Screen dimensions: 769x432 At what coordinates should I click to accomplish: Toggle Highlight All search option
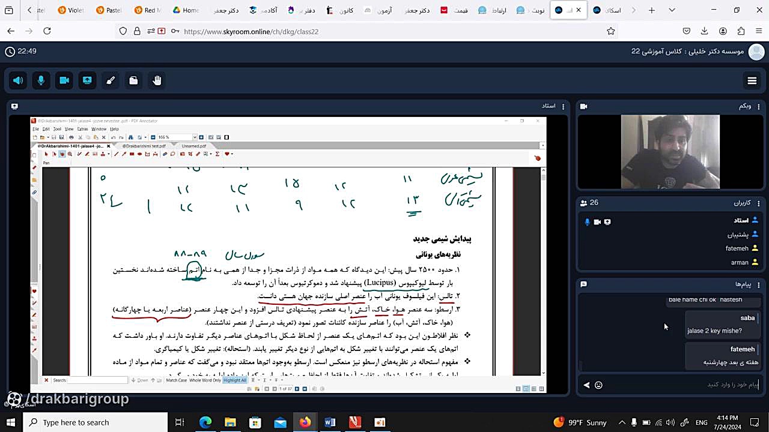235,380
